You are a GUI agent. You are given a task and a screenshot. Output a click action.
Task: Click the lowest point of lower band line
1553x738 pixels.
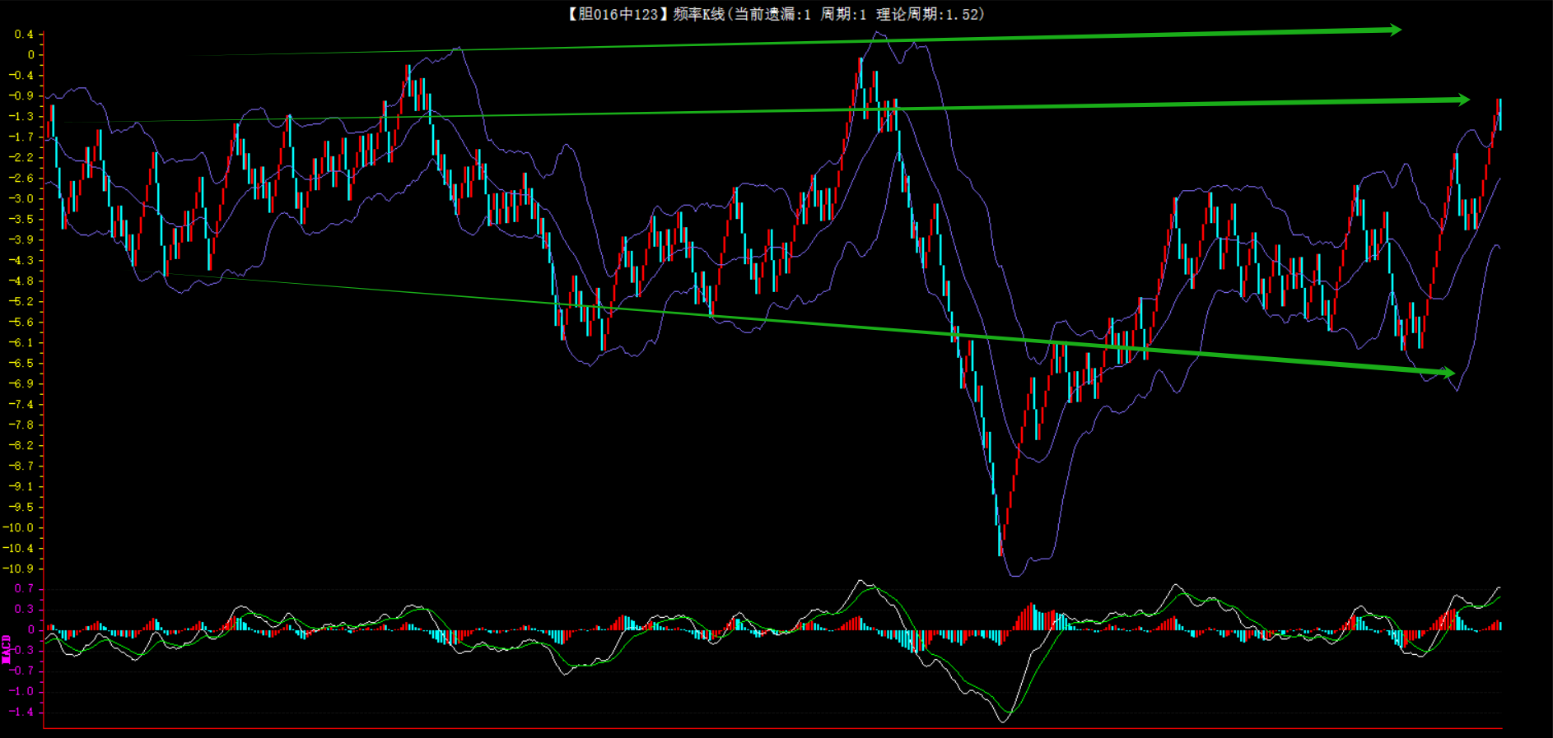pyautogui.click(x=1014, y=575)
